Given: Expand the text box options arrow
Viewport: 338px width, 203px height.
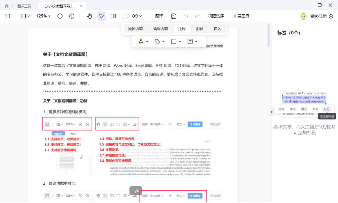Looking at the screenshot, I should [196, 41].
